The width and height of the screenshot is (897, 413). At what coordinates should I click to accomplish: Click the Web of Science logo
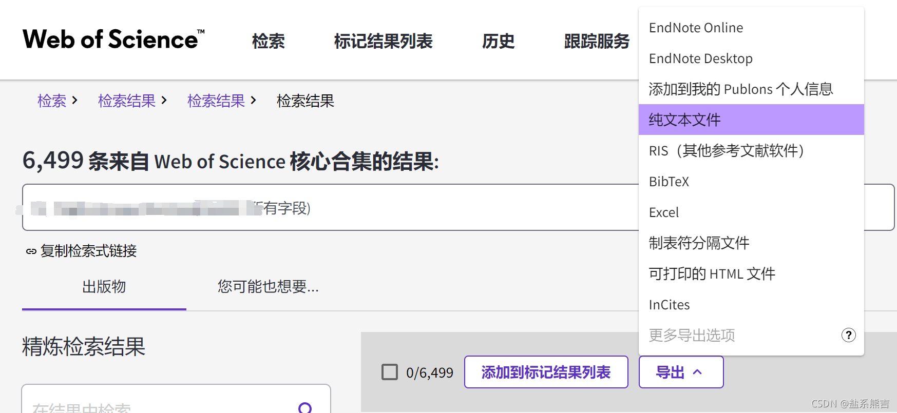click(113, 40)
